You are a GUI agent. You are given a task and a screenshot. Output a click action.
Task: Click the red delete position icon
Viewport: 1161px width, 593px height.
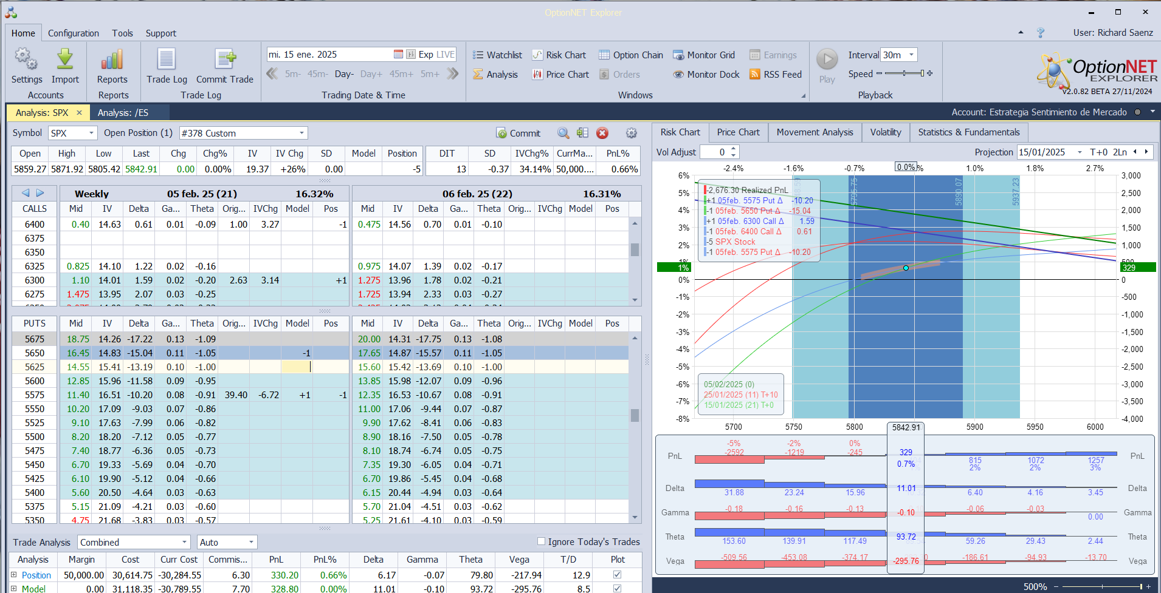pyautogui.click(x=602, y=133)
